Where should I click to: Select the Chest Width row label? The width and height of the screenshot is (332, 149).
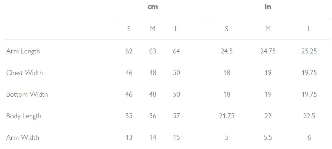pos(24,73)
